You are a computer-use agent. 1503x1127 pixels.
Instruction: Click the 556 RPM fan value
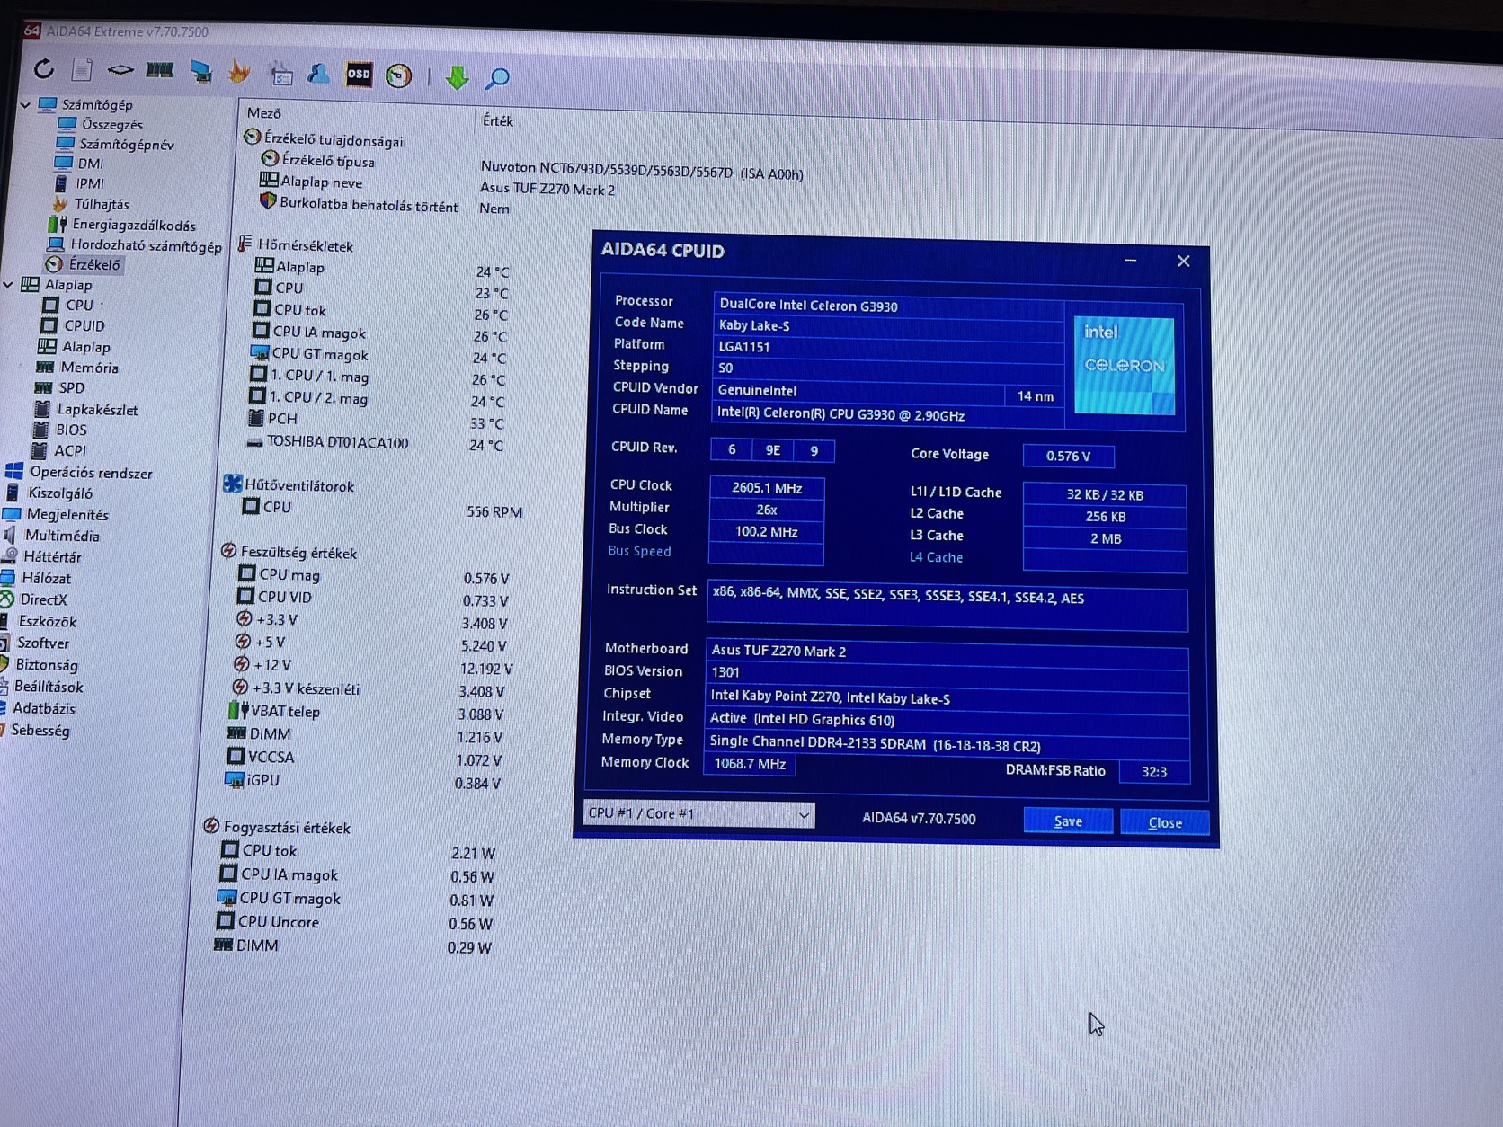494,511
